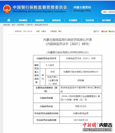Go to 银保监局行政处罚 in breadcrumb
115x133 pixels.
tap(41, 25)
